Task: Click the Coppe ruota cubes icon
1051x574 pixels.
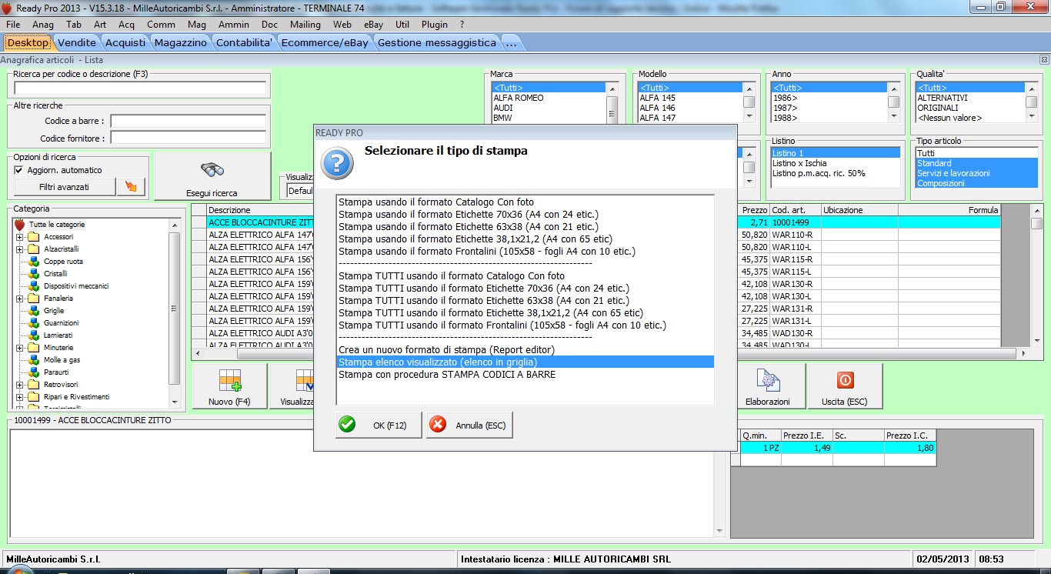Action: [33, 262]
